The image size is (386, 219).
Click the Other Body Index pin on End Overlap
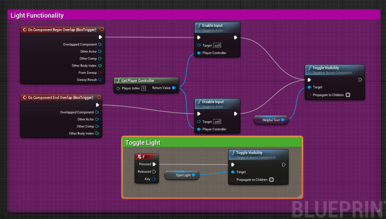coord(97,133)
